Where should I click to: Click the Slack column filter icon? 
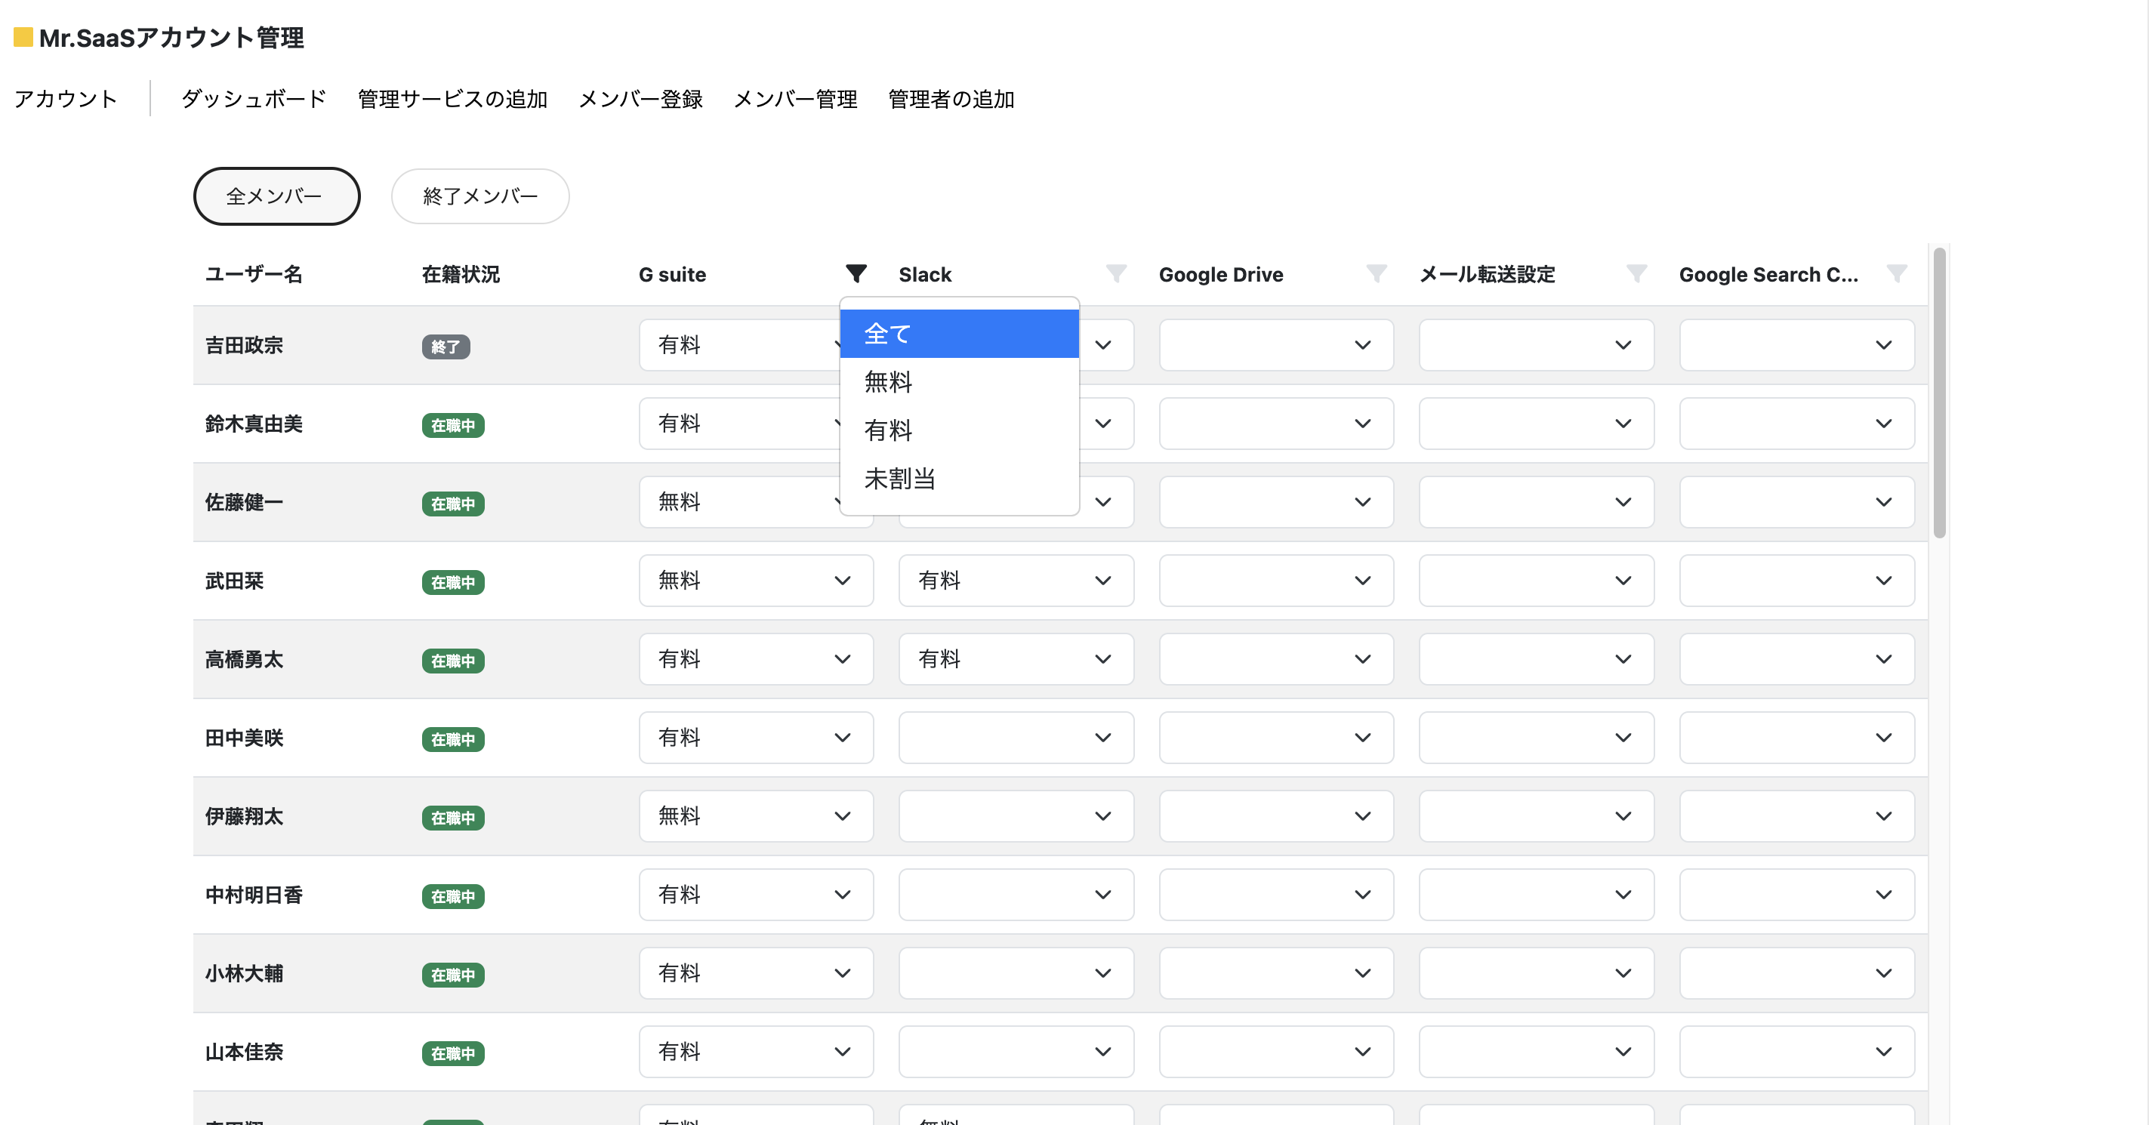(1116, 273)
